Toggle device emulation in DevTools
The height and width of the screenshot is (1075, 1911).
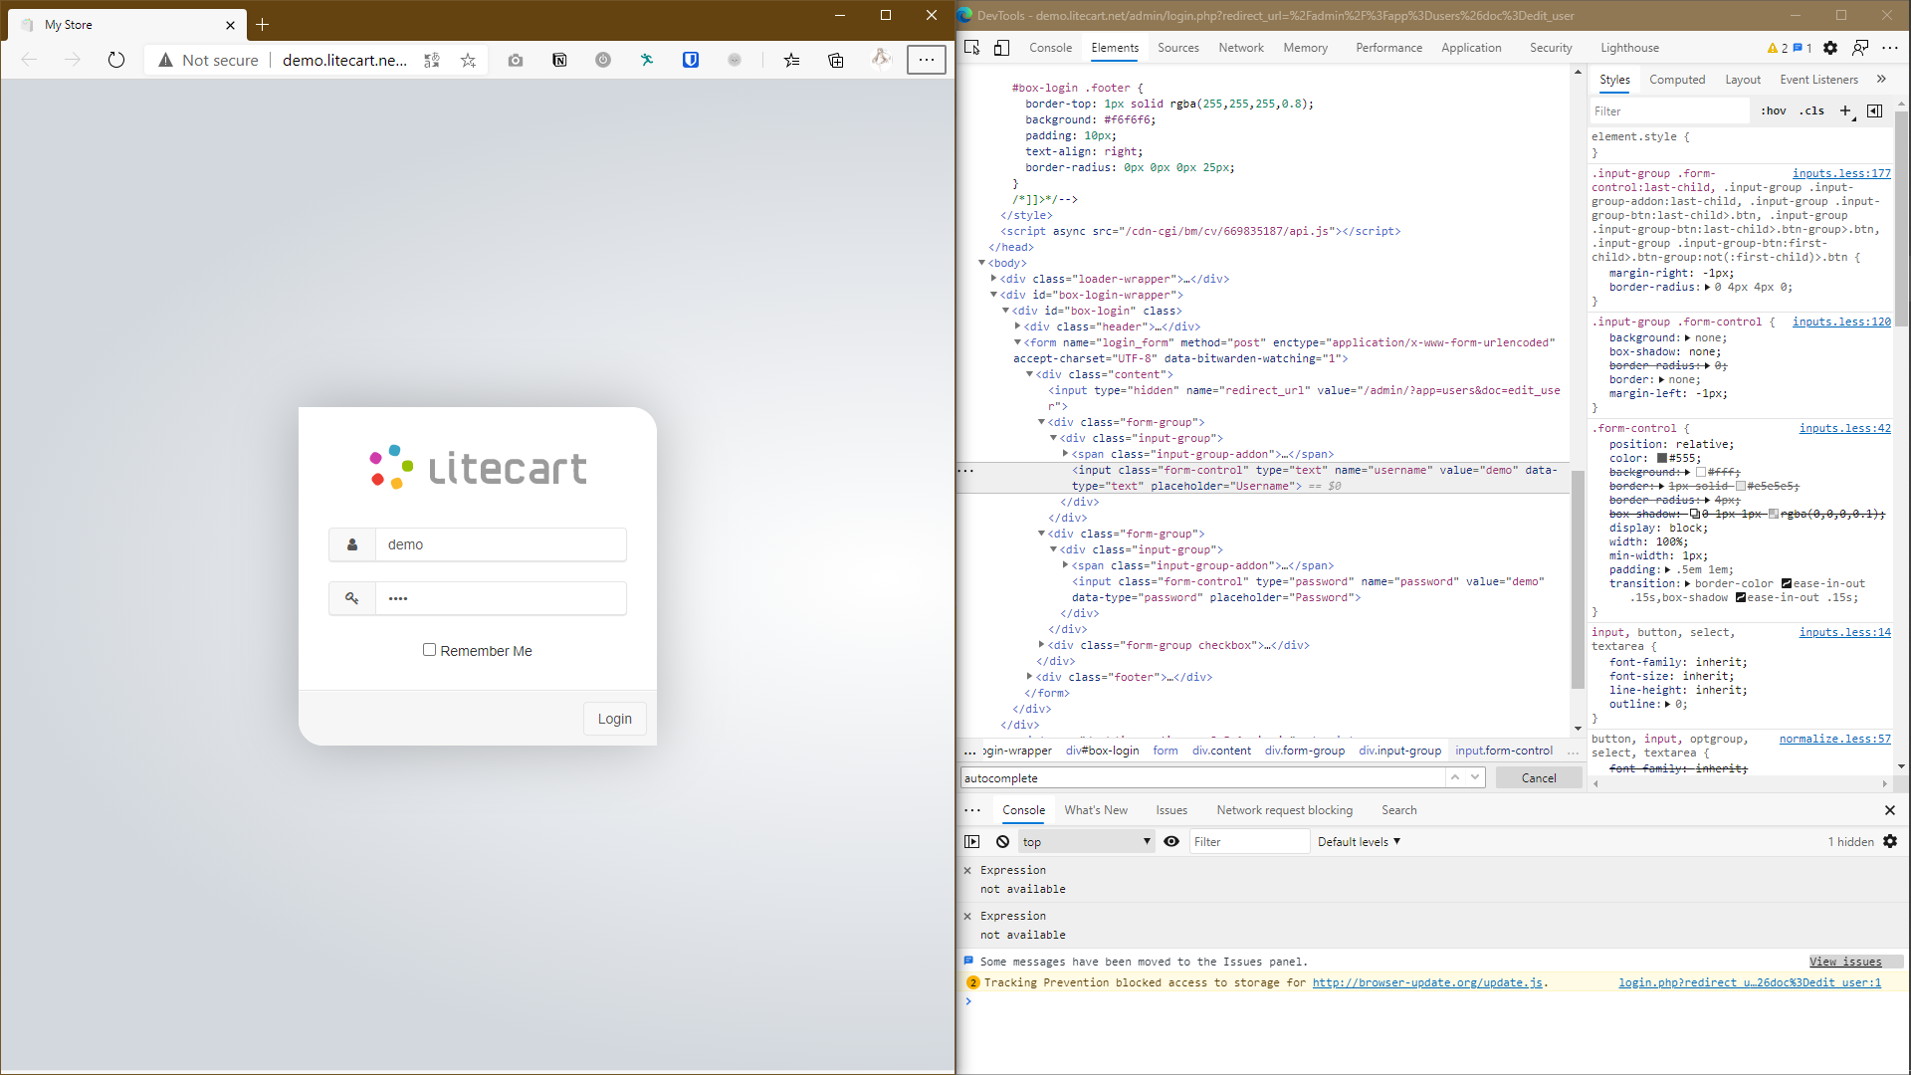[x=1002, y=48]
